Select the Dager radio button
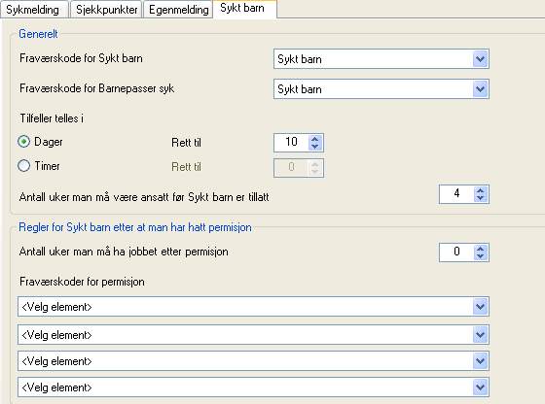 23,142
